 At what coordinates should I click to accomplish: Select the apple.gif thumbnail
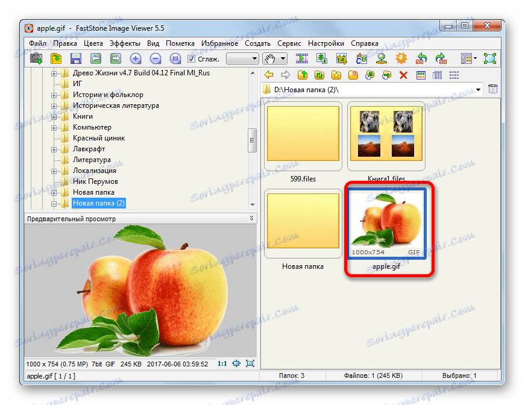[386, 223]
